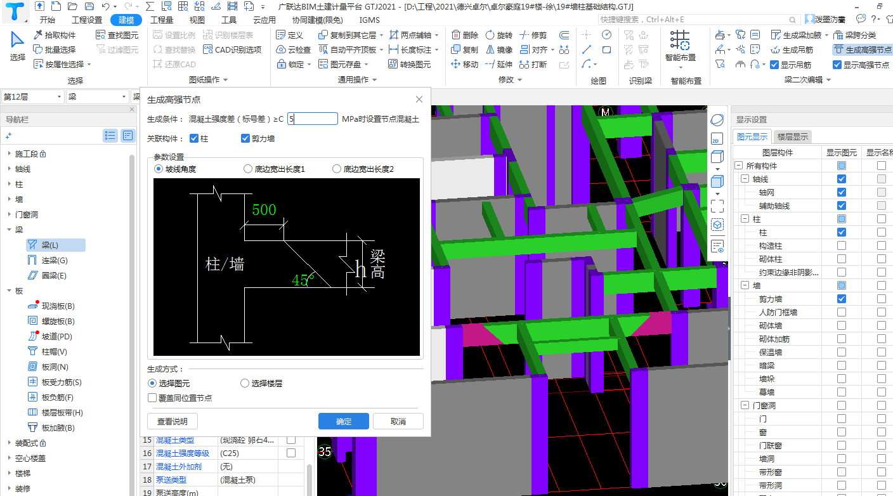Expand the 装配式 navigation node
The image size is (893, 496).
tap(9, 443)
